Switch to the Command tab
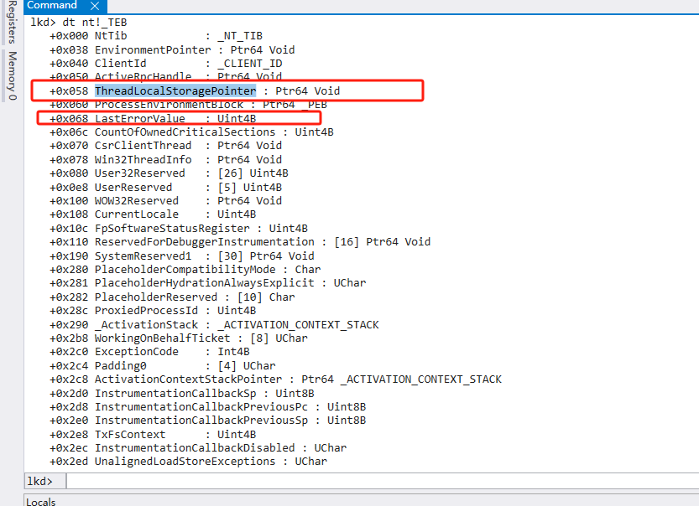Screen dimensions: 699x506 [x=52, y=6]
